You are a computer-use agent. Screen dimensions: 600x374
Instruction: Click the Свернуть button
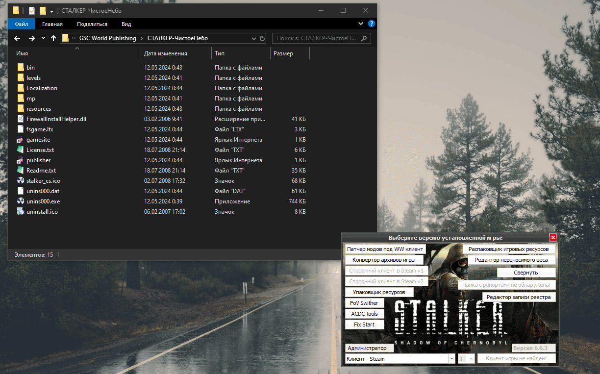coord(526,273)
